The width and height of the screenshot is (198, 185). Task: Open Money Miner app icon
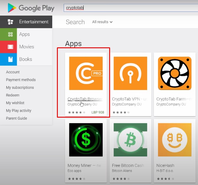pos(86,140)
